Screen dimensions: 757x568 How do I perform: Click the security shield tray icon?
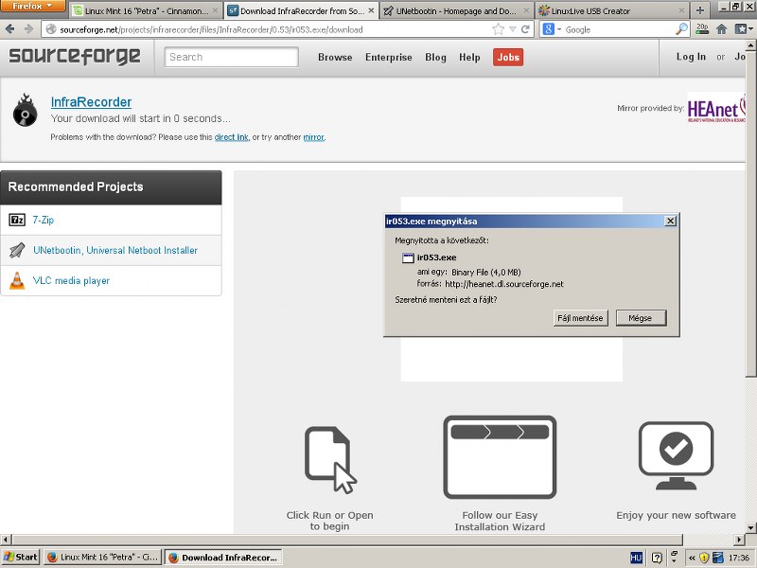(x=704, y=558)
